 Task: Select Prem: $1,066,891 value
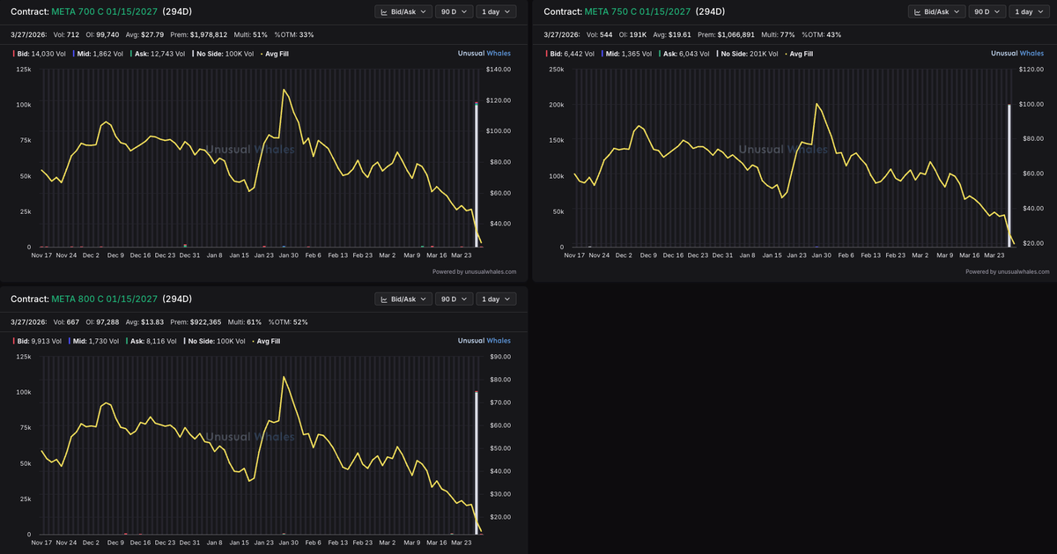728,34
